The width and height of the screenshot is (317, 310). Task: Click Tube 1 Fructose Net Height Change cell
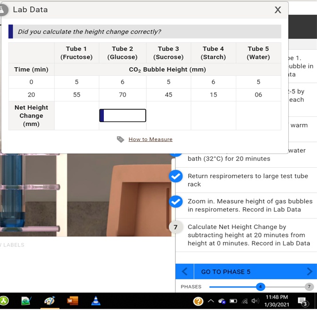point(76,116)
